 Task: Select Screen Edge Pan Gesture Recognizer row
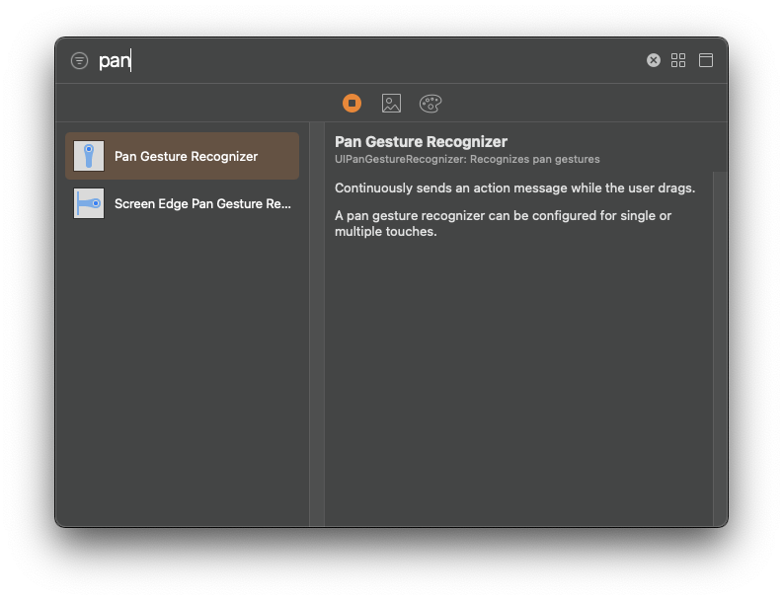point(183,203)
